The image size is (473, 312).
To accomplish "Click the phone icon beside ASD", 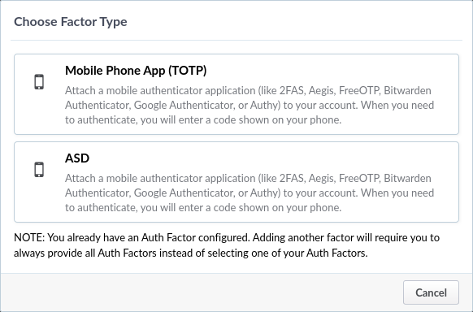I will [x=39, y=170].
